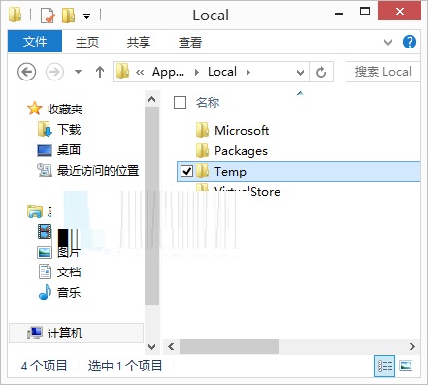428x385 pixels.
Task: Click the video library filmstrip icon
Action: click(45, 231)
